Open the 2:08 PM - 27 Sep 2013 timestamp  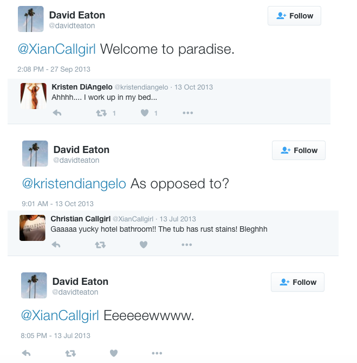[54, 69]
